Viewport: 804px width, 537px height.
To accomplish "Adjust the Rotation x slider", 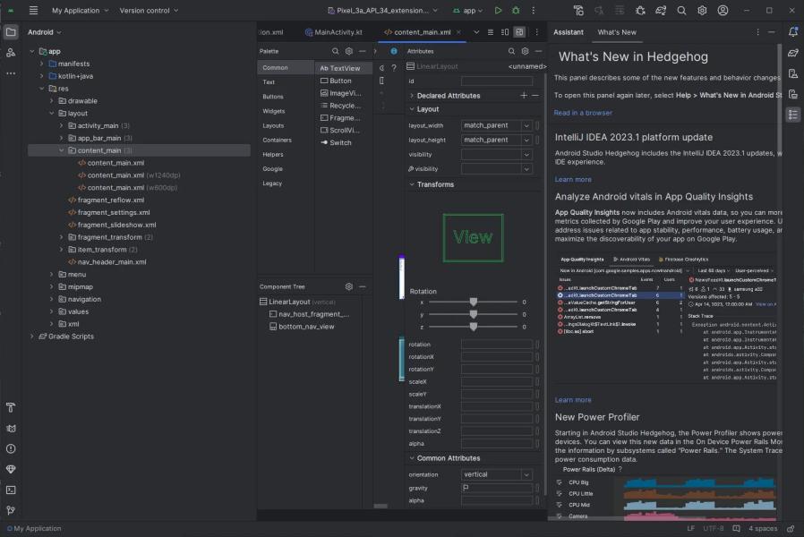I will (x=474, y=302).
